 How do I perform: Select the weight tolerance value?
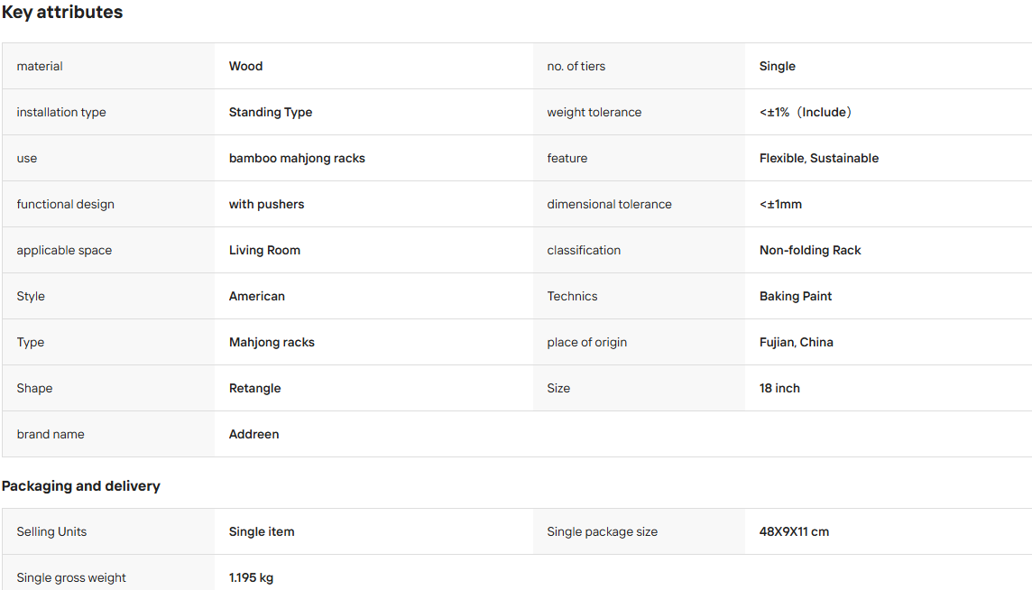point(806,112)
